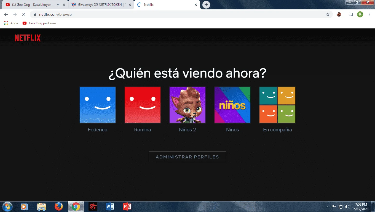Close the Geo Ong YouTube tab
The height and width of the screenshot is (212, 375).
click(64, 5)
